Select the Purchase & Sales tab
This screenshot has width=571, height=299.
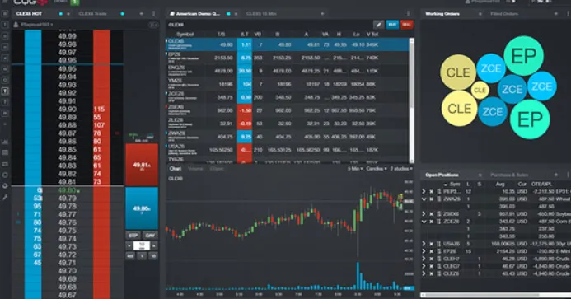509,175
